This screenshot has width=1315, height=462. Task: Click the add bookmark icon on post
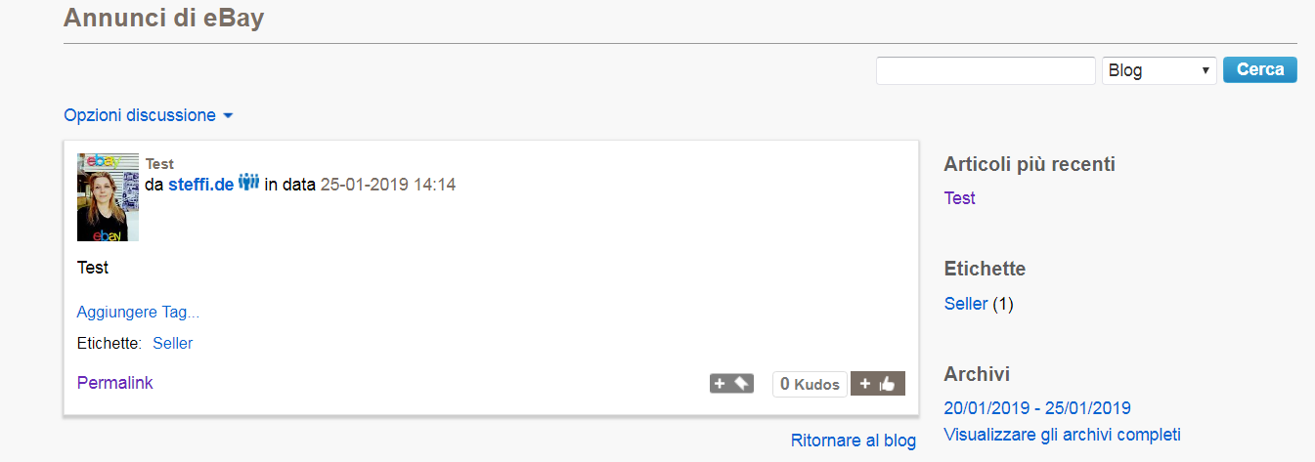click(x=731, y=384)
